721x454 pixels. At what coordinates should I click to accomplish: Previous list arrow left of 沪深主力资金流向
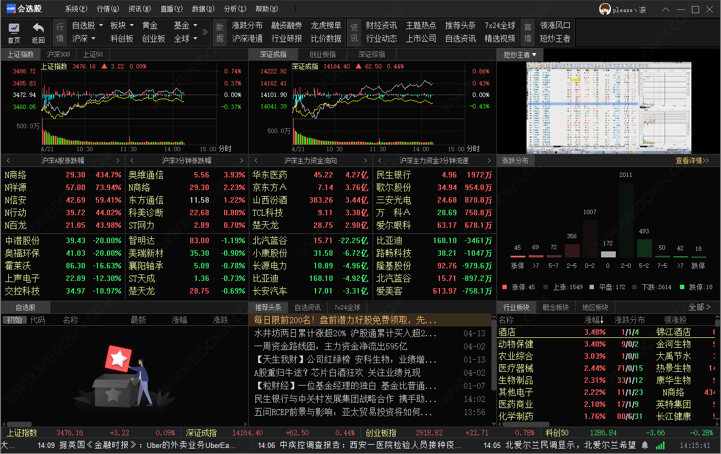[256, 160]
